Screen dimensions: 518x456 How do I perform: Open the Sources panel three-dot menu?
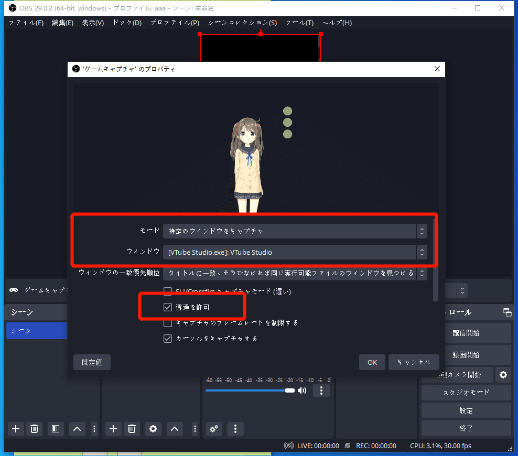[195, 429]
